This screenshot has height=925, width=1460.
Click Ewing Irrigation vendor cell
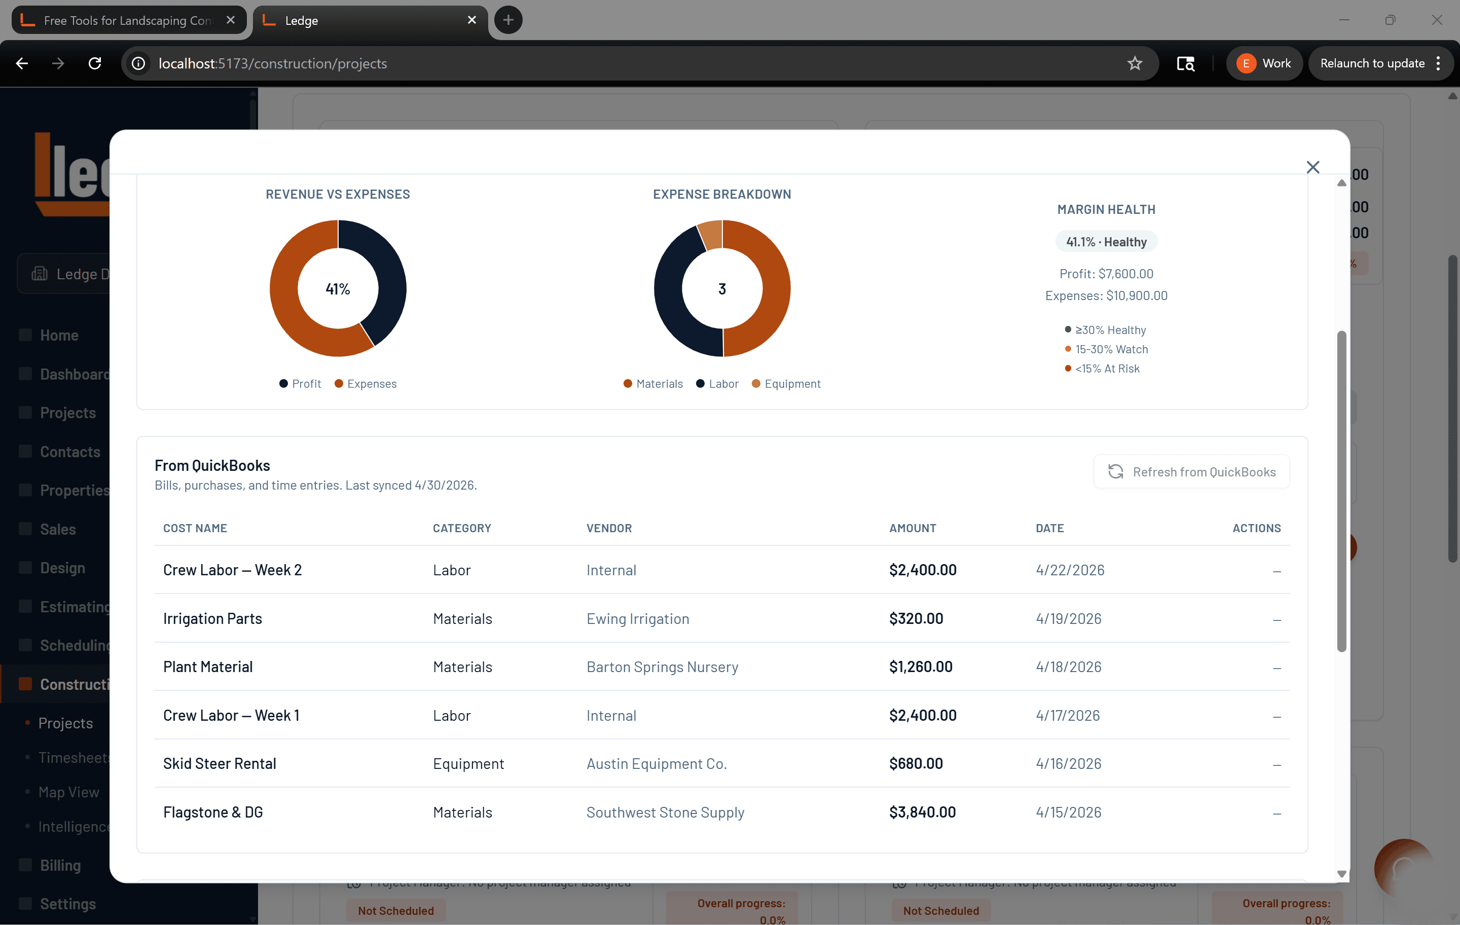(638, 618)
